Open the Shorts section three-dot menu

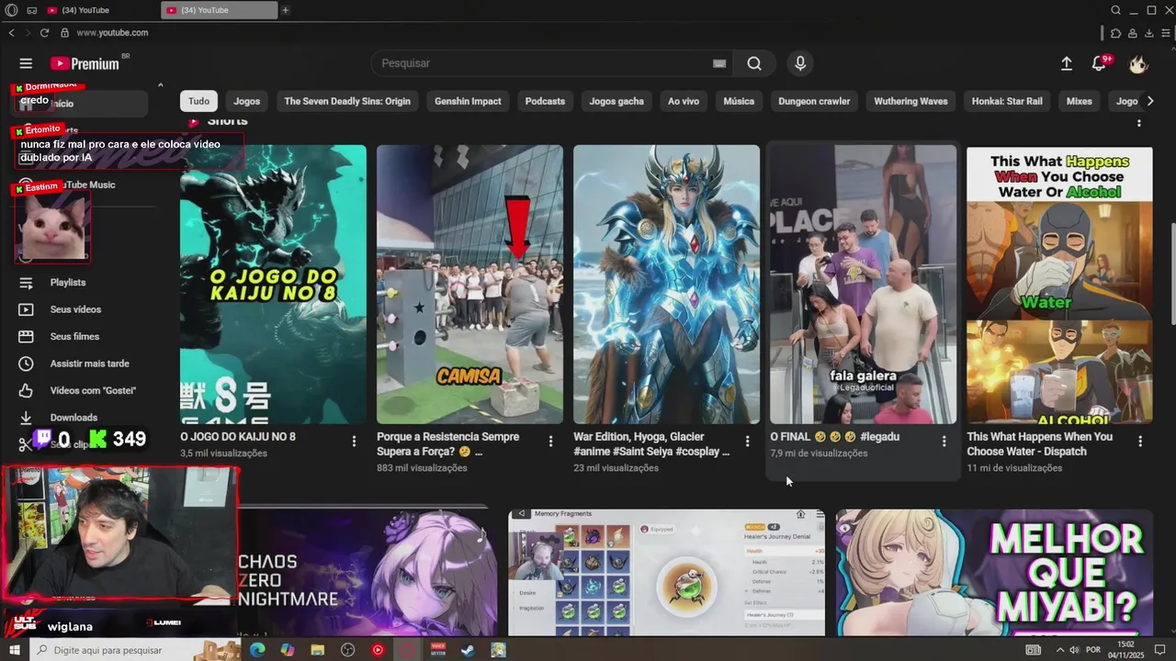coord(1139,122)
